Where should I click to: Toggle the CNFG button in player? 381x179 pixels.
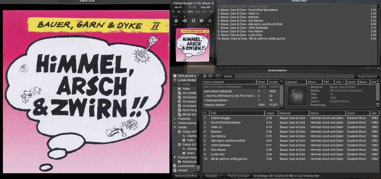(x=190, y=12)
